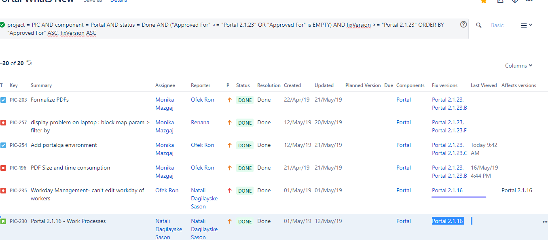548x240 pixels.
Task: Click the story type icon for PIC-230
Action: coord(3,221)
